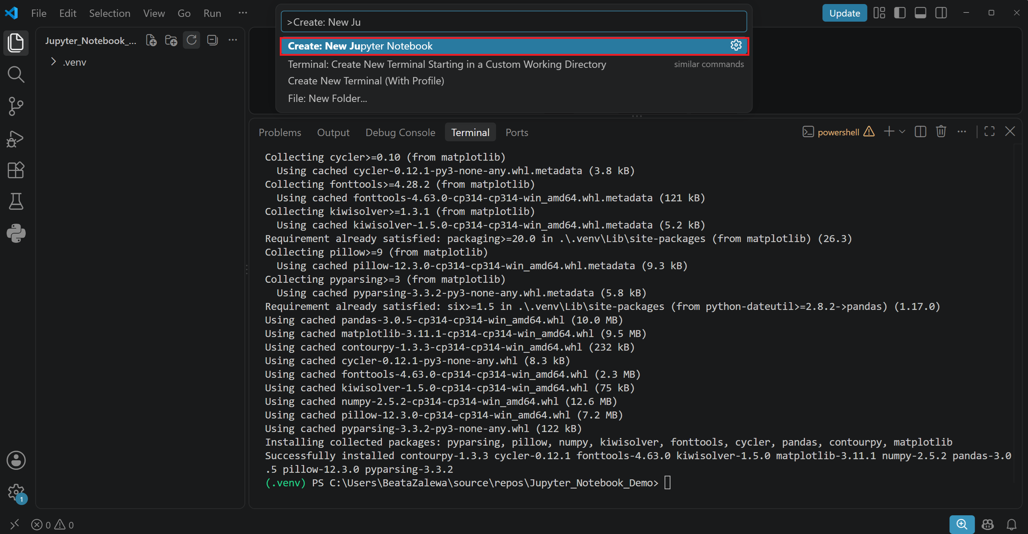Open the Run menu
1028x534 pixels.
tap(212, 13)
